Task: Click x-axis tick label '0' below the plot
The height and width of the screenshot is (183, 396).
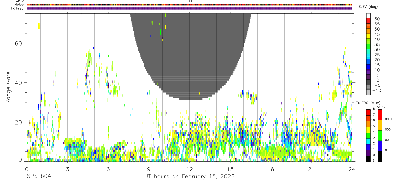Action: 27,169
